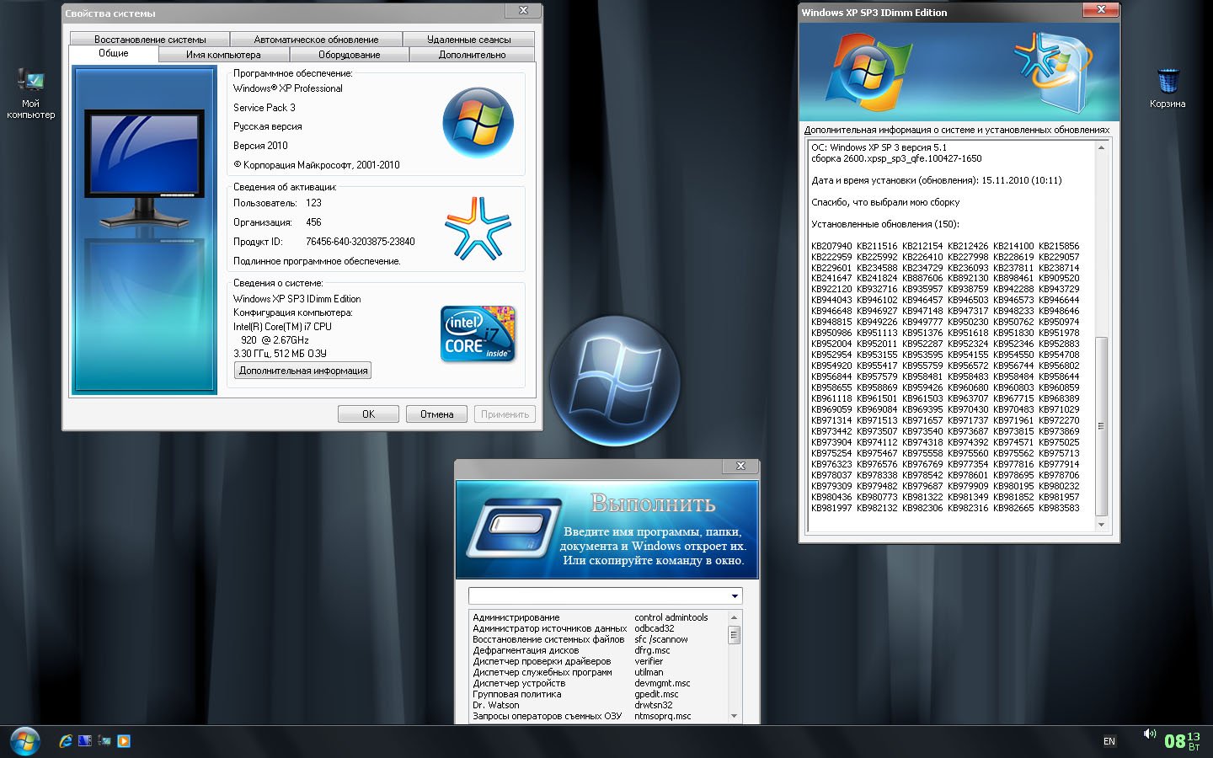Click the computer monitor Quick Launch icon
1213x758 pixels.
pos(104,741)
